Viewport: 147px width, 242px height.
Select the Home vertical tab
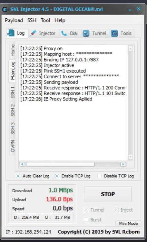coord(12,50)
